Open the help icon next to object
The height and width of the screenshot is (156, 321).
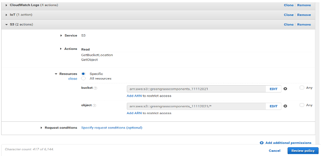pyautogui.click(x=94, y=105)
